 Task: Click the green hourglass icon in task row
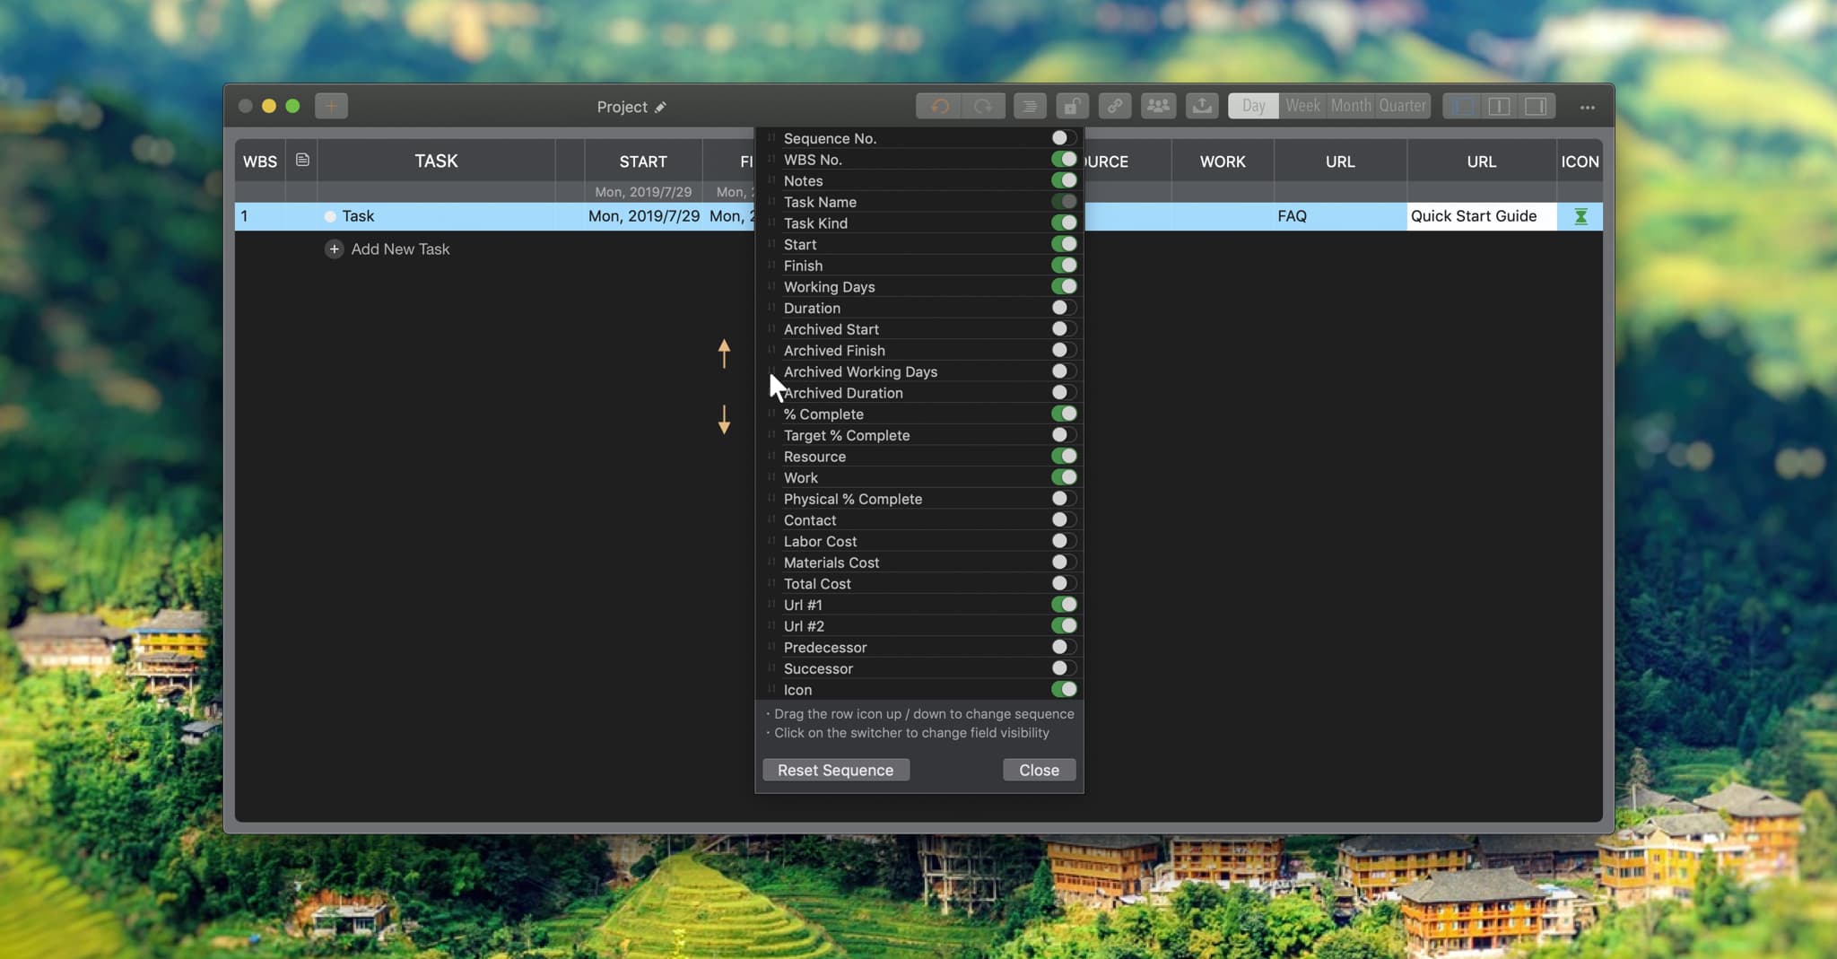click(x=1580, y=216)
